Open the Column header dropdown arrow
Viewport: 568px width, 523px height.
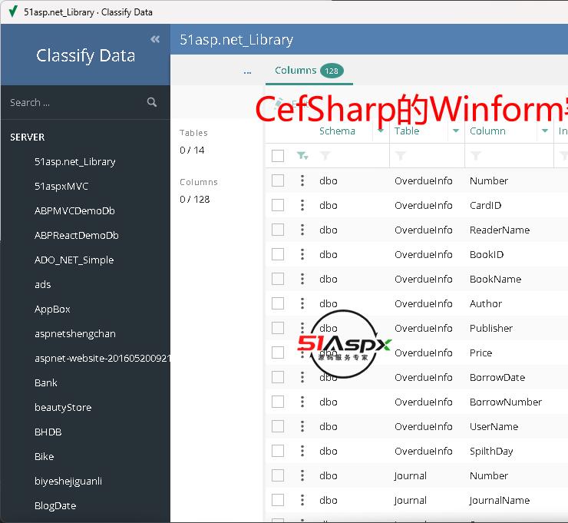click(545, 131)
